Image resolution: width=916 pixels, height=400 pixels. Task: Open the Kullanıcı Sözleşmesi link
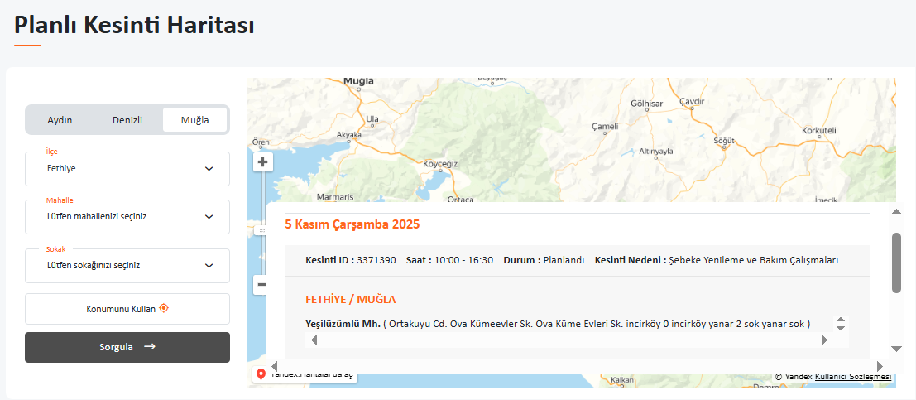tap(853, 377)
